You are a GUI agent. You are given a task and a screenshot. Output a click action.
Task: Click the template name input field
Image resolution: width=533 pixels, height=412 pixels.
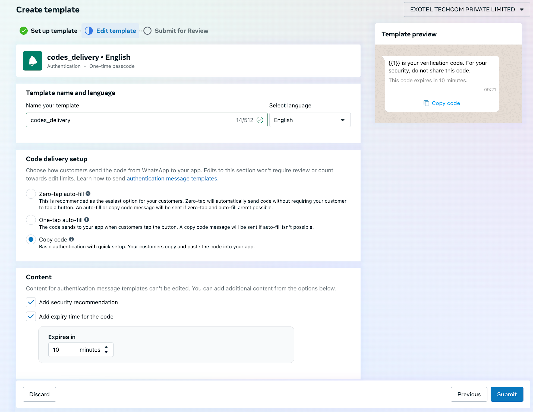click(130, 120)
